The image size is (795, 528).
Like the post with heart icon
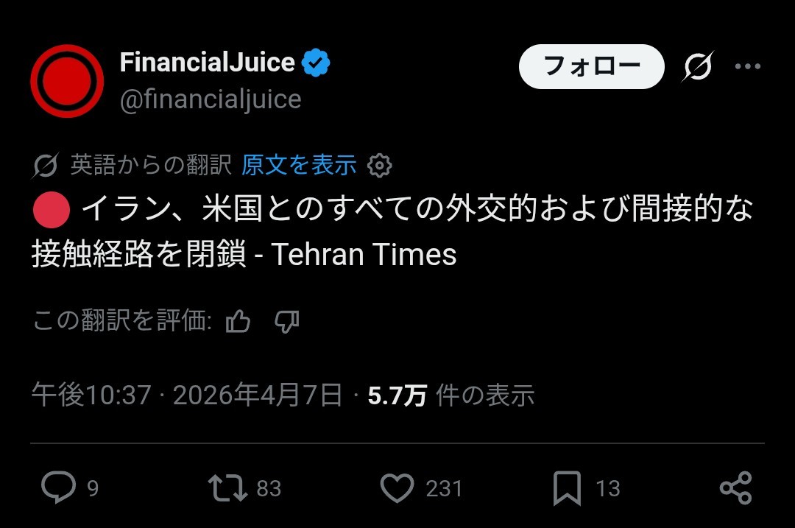click(397, 487)
